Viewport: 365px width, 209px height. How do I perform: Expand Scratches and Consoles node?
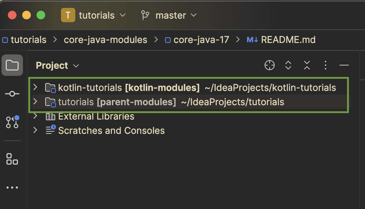point(35,130)
